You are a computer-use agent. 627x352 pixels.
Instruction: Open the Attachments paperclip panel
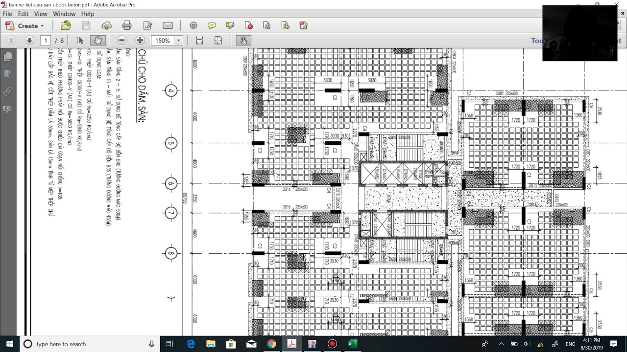pos(8,91)
